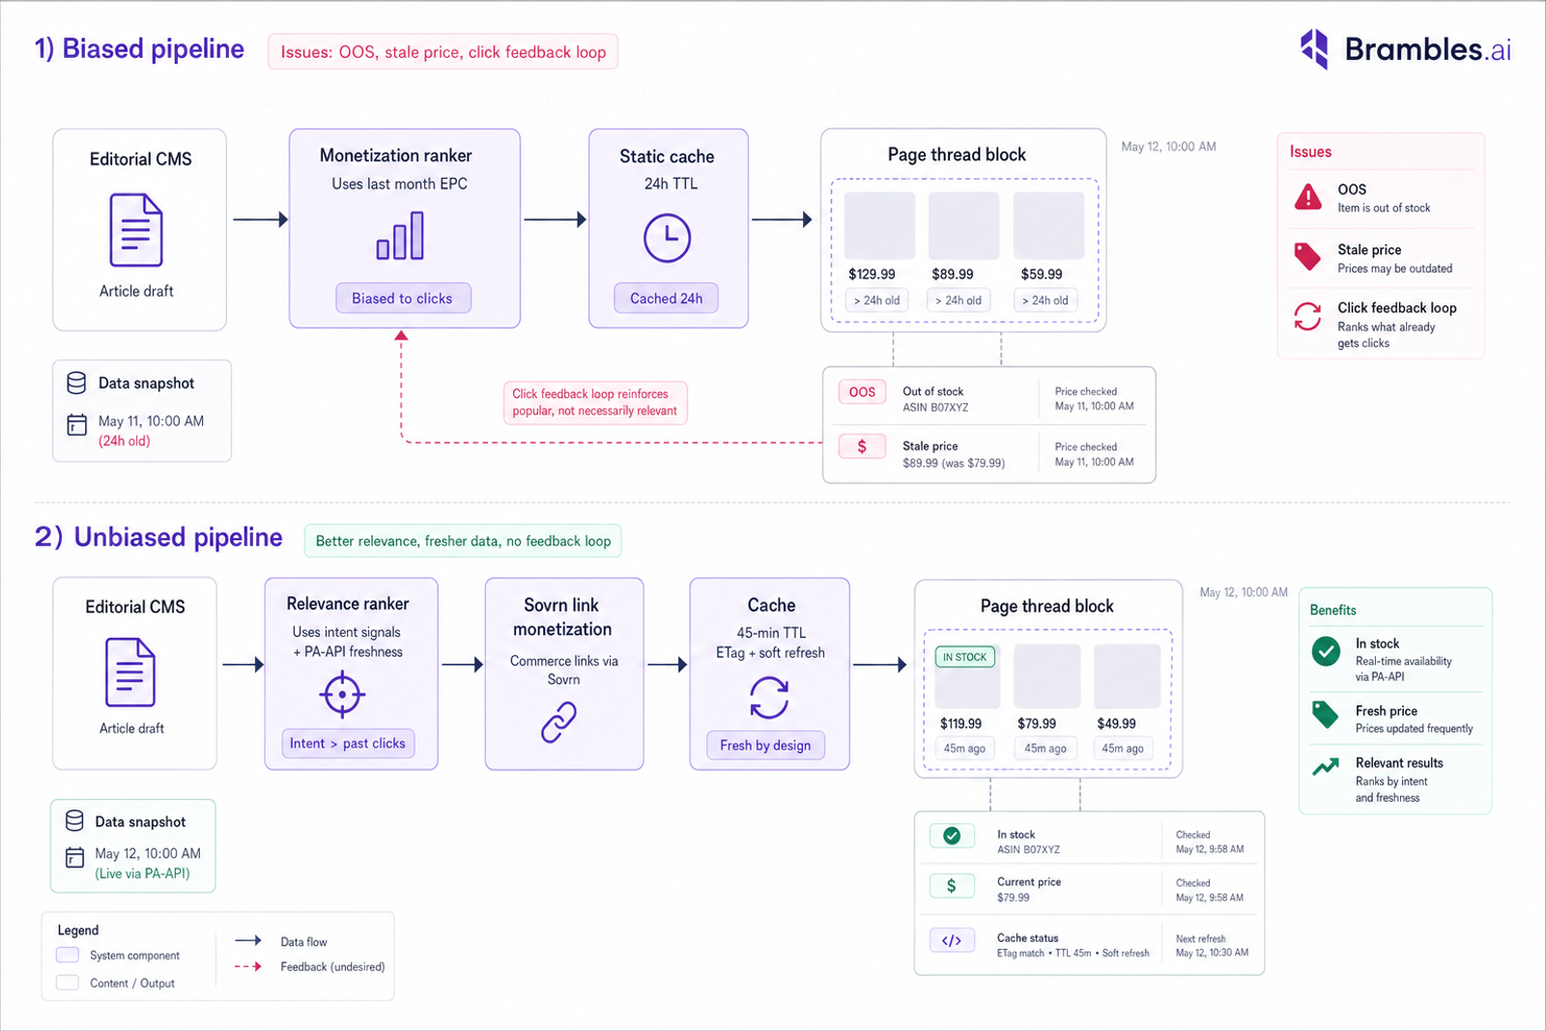Click the crosshair icon in Relevance ranker
Screen dimensions: 1546x1031
tap(342, 694)
